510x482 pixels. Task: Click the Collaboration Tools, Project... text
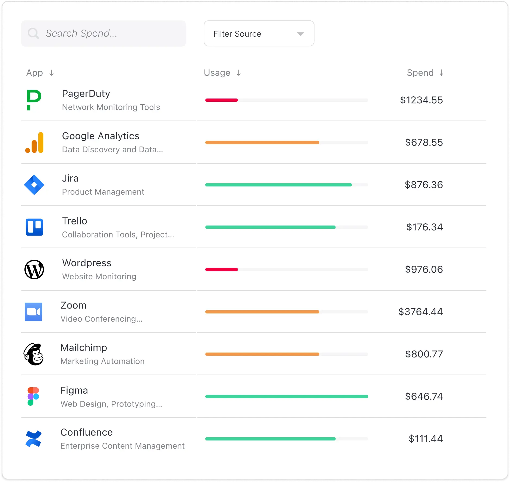point(118,234)
